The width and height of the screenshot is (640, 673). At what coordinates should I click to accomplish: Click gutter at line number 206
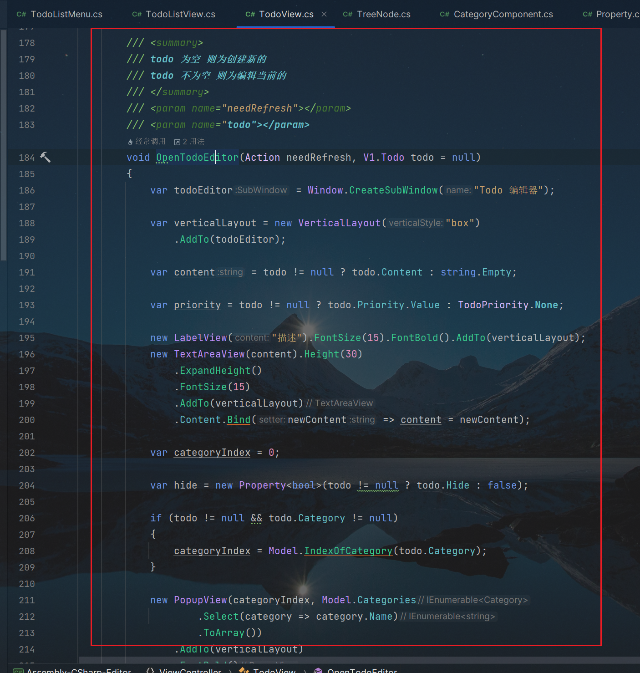pyautogui.click(x=27, y=518)
